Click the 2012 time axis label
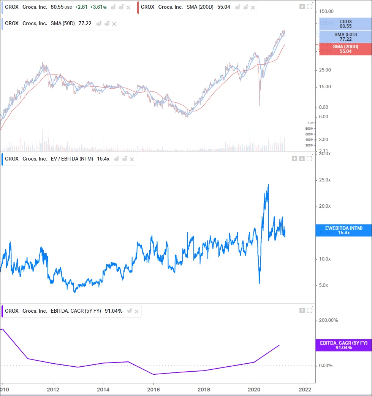The height and width of the screenshot is (396, 372). pyautogui.click(x=53, y=390)
